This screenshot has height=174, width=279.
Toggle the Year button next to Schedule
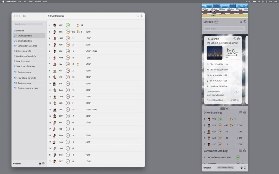[x=216, y=22]
